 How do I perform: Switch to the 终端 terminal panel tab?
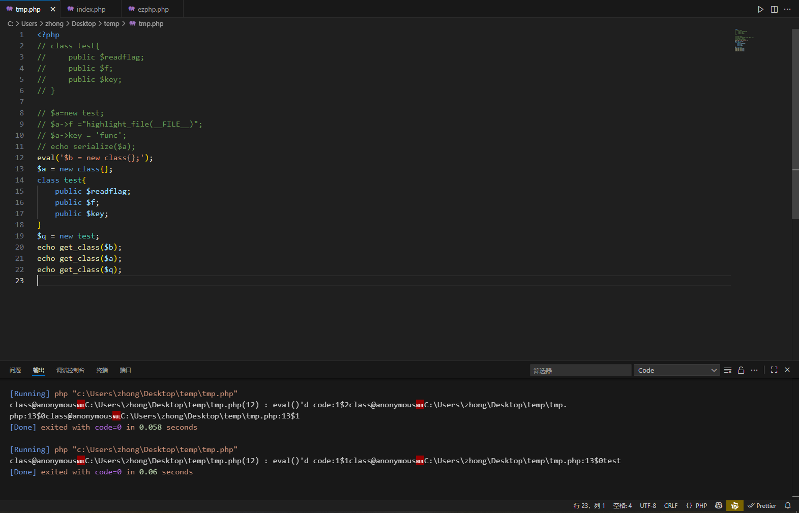[x=102, y=370]
